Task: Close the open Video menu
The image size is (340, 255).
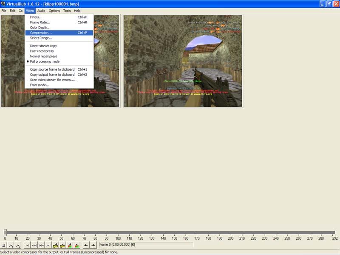Action: [x=30, y=11]
